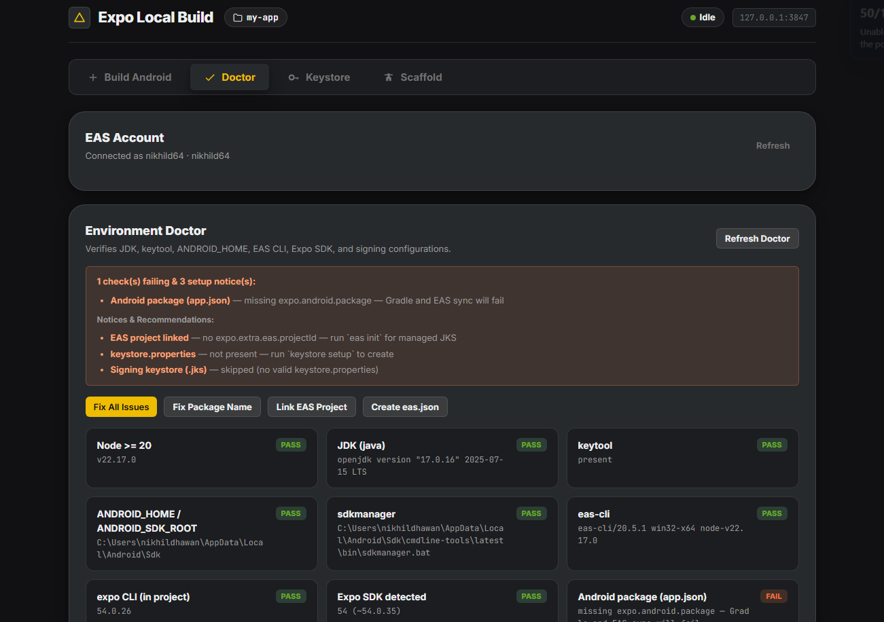This screenshot has width=884, height=622.
Task: Click the my-app project chip
Action: pyautogui.click(x=255, y=18)
